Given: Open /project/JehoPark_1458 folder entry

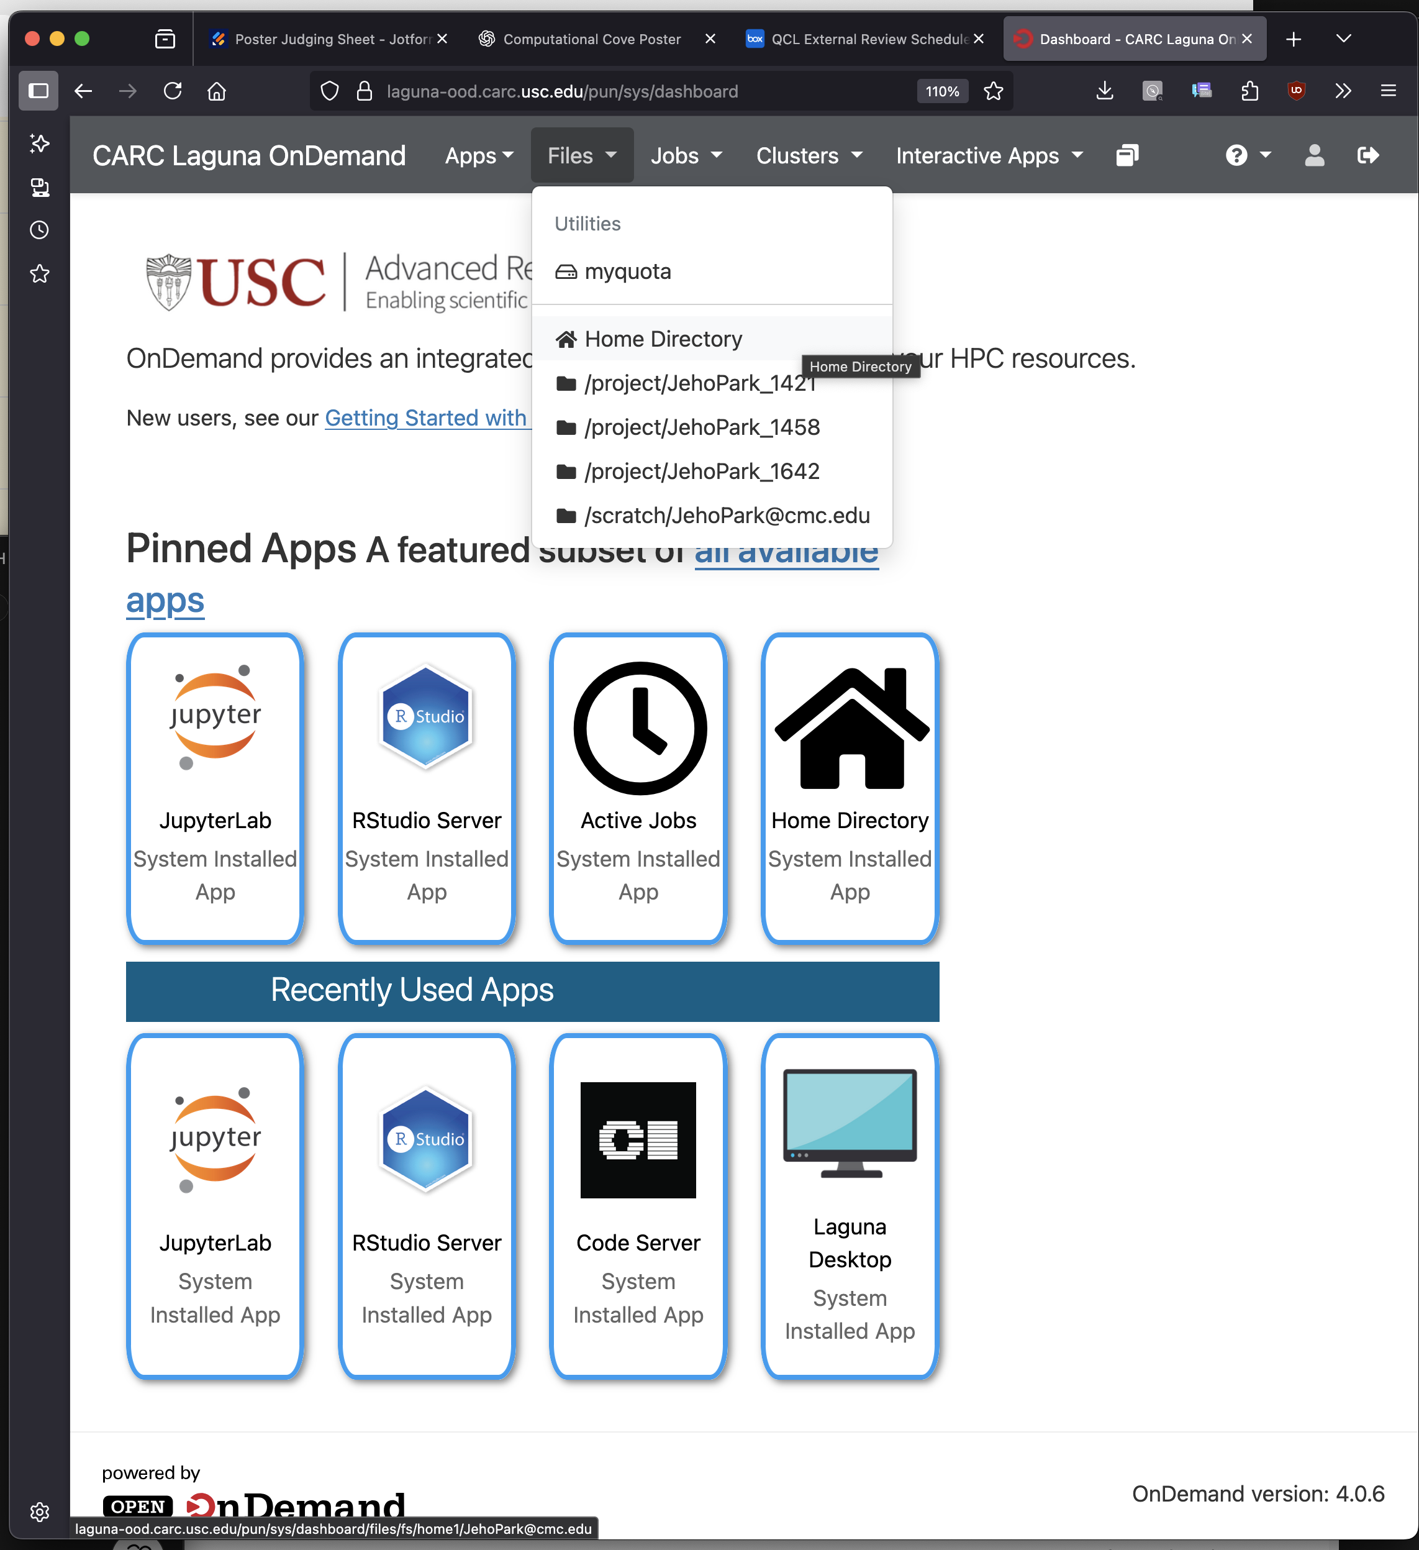Looking at the screenshot, I should pos(701,427).
